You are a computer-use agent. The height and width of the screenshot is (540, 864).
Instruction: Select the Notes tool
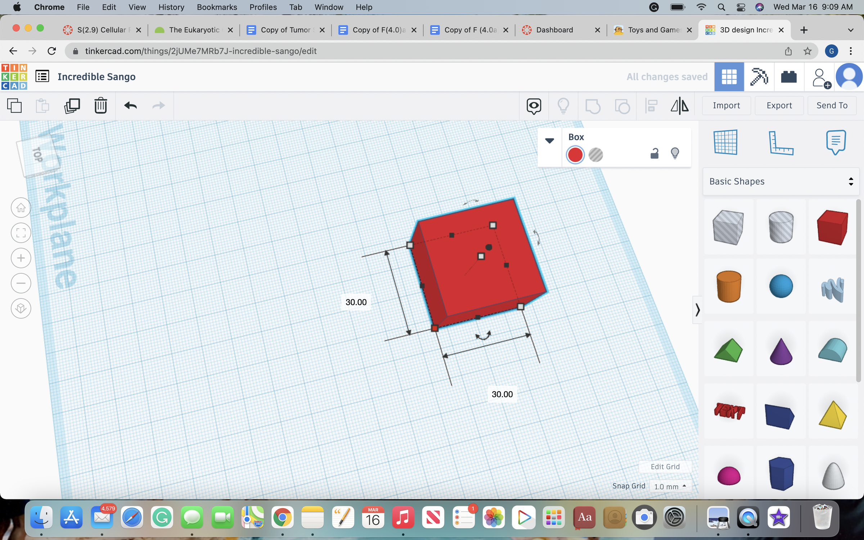pos(836,142)
